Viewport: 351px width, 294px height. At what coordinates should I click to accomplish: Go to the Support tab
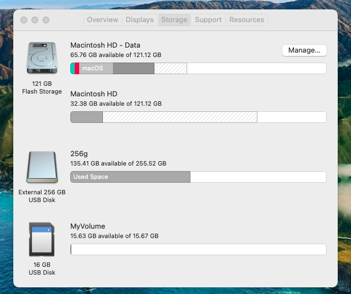point(208,20)
